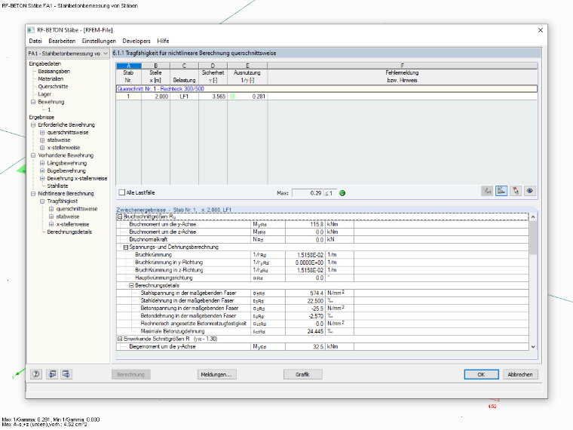
Task: Click the Meldungen... button
Action: coord(216,374)
